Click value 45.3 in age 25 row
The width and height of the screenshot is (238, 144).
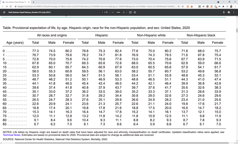click(x=201, y=75)
